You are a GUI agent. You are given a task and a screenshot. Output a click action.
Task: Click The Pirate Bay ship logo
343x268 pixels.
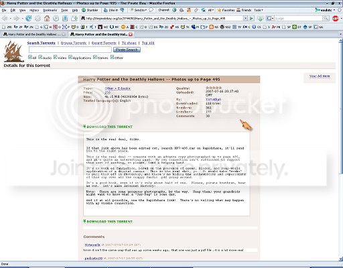tap(13, 51)
